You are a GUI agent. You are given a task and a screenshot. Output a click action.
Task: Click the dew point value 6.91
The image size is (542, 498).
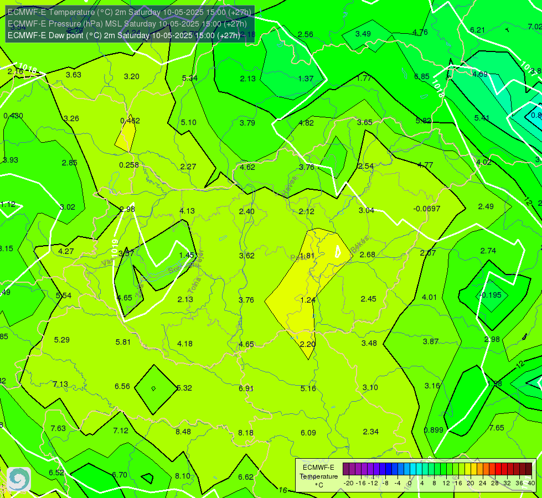[x=246, y=388]
